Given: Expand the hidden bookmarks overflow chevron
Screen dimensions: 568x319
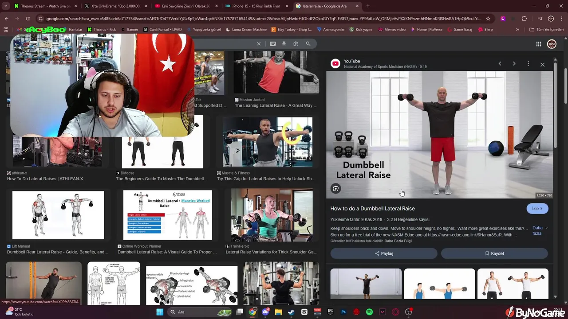Looking at the screenshot, I should click(517, 30).
